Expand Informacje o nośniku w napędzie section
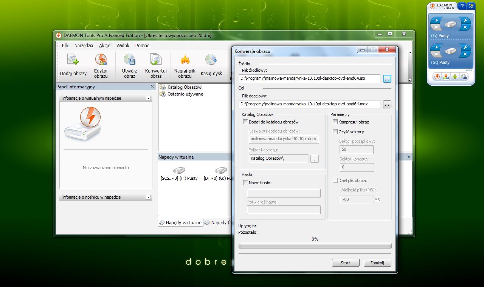Screen dimensions: 484x287 point(148,197)
